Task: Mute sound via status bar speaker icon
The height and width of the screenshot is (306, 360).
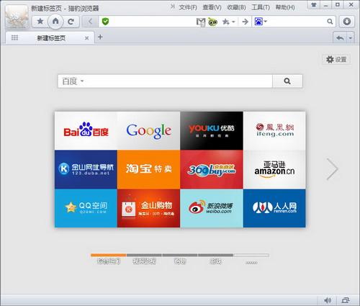Action: click(x=328, y=300)
